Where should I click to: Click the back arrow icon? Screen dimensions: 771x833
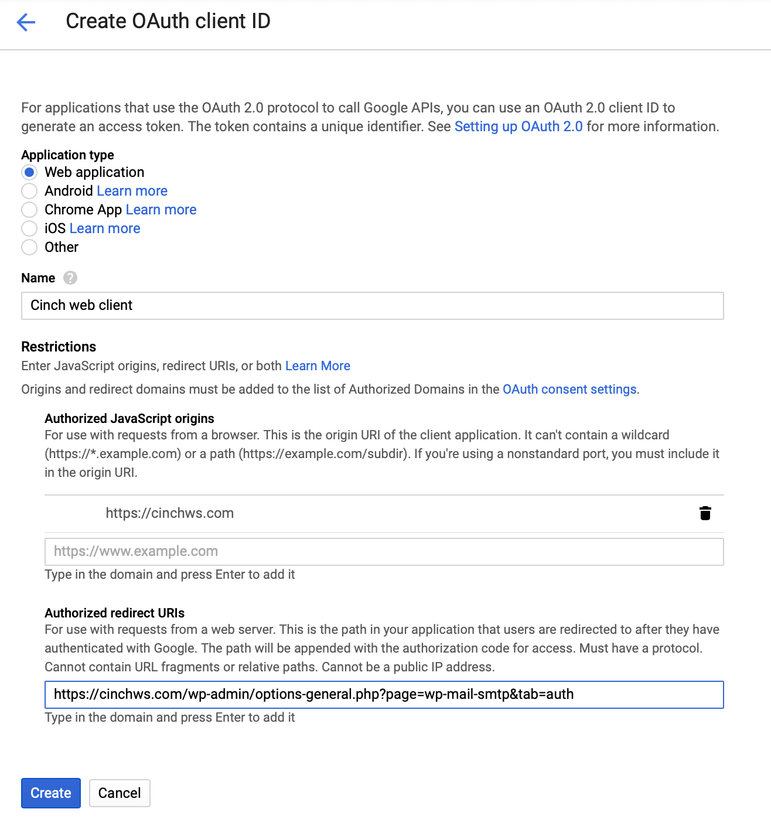click(26, 22)
